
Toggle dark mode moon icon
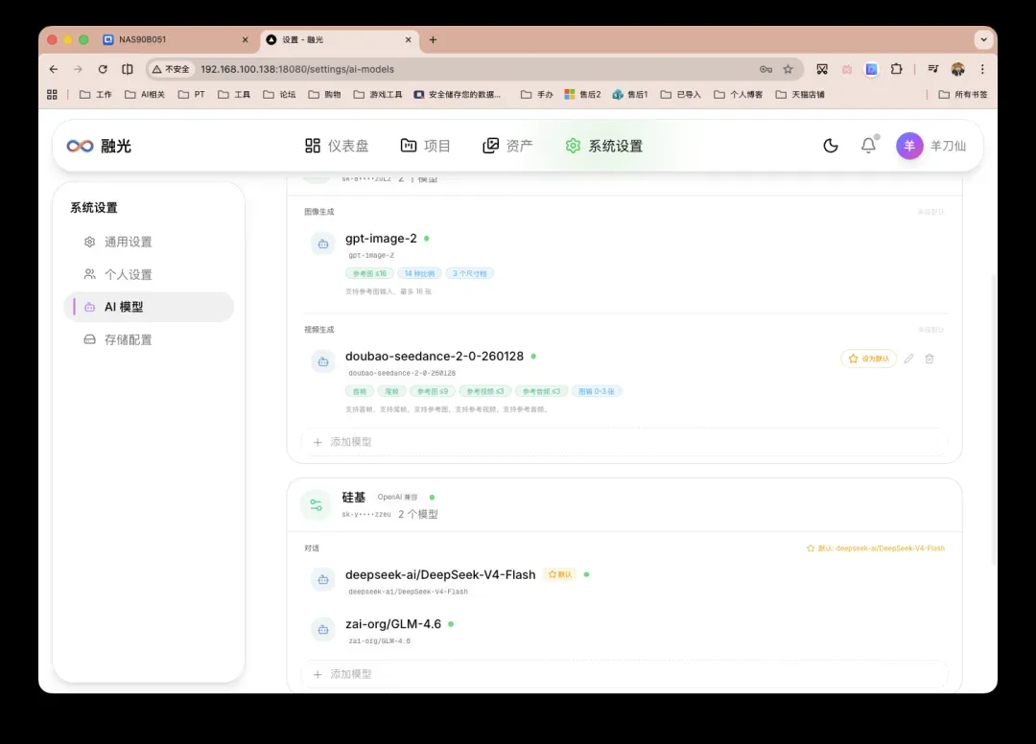point(831,146)
